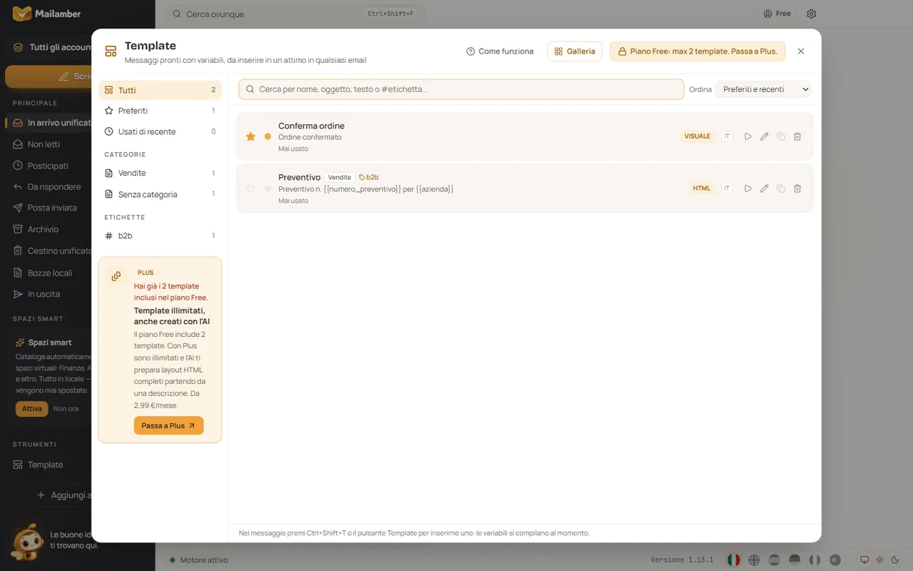Viewport: 913px width, 571px height.
Task: Use the Preventivo template via play icon
Action: click(748, 188)
